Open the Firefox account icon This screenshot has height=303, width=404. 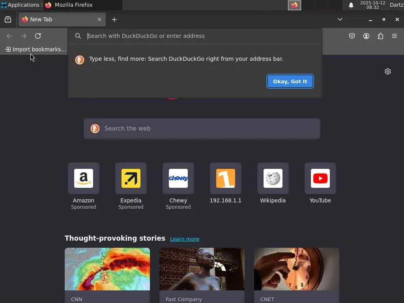tap(366, 36)
